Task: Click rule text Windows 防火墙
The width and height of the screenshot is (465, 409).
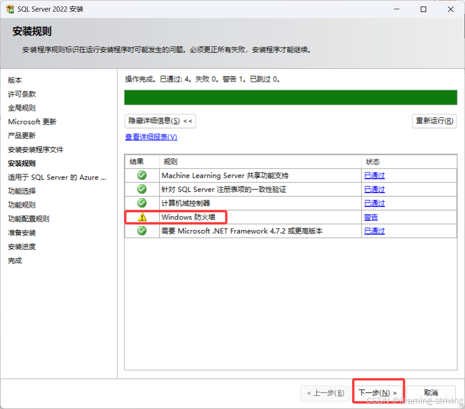Action: click(188, 217)
